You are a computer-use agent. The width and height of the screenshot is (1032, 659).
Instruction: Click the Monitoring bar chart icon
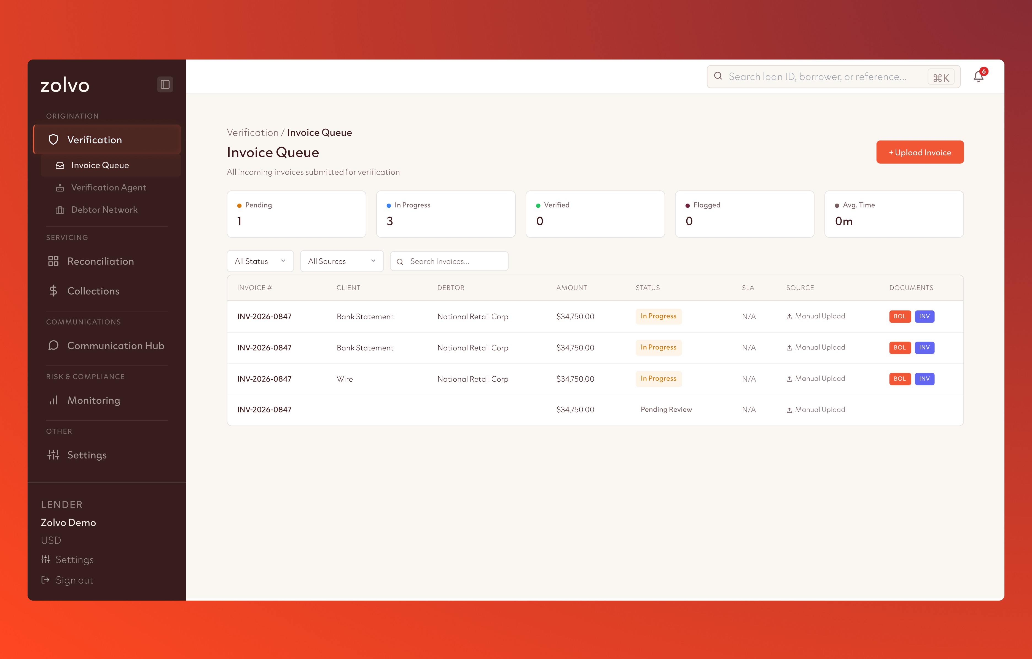click(53, 400)
